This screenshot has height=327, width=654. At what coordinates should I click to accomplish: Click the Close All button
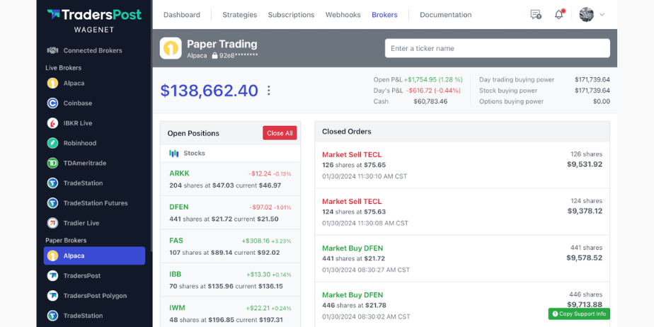(x=280, y=133)
